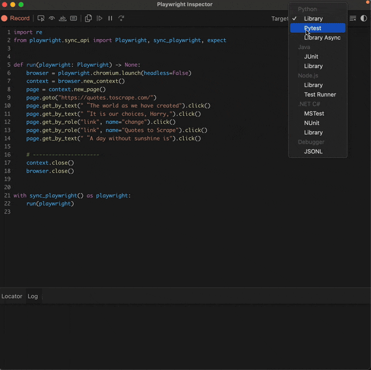Switch to the Locator tab
This screenshot has height=370, width=371.
[12, 296]
